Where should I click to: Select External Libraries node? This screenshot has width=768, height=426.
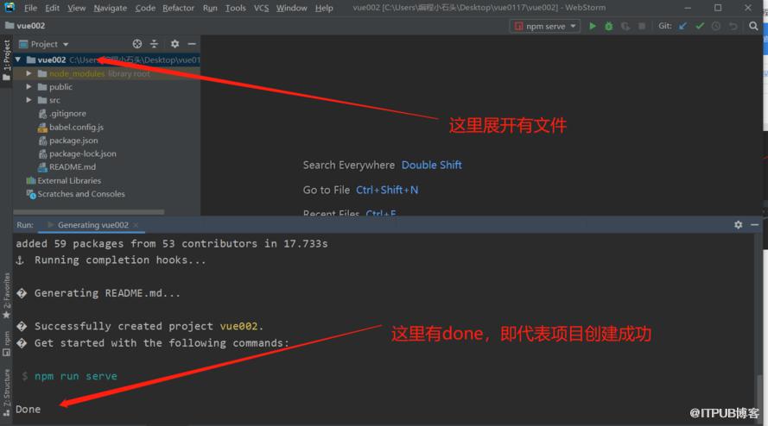coord(69,180)
